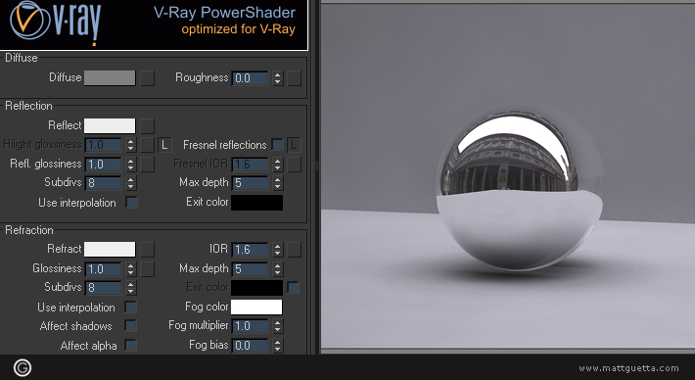Click the circled G logo icon

[x=23, y=367]
